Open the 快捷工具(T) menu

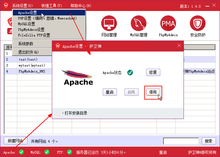coord(52,6)
